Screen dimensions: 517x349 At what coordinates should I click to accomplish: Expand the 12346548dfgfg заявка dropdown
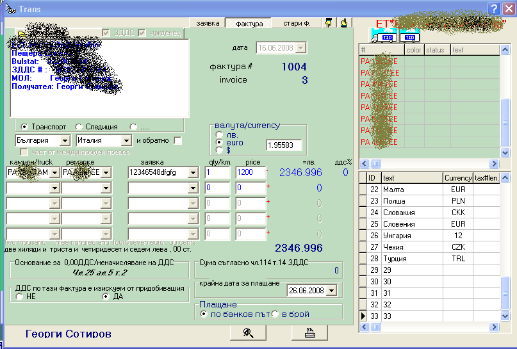click(193, 172)
